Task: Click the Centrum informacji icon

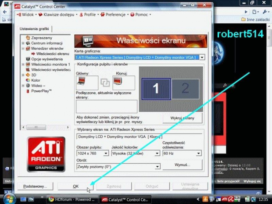Action: click(x=28, y=43)
